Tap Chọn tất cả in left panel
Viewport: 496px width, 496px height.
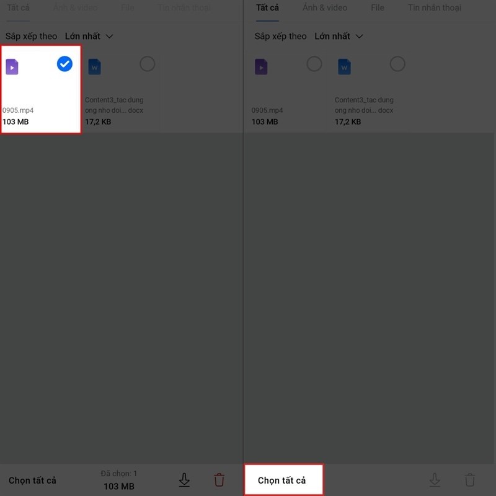point(32,480)
